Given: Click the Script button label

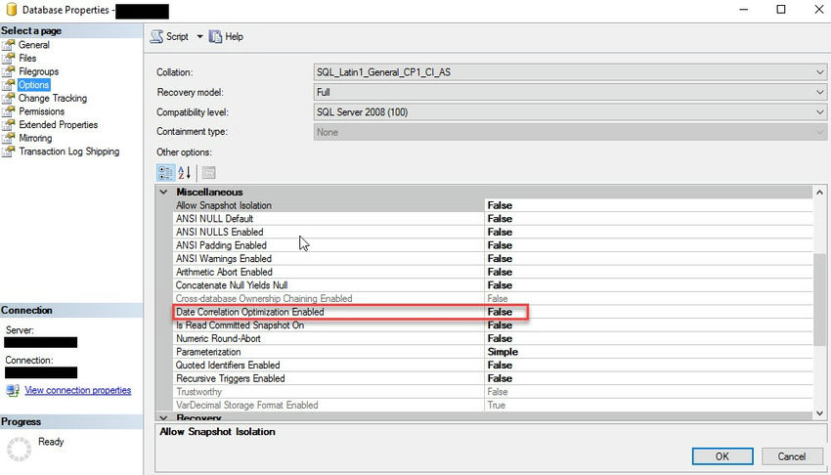Looking at the screenshot, I should click(x=177, y=36).
